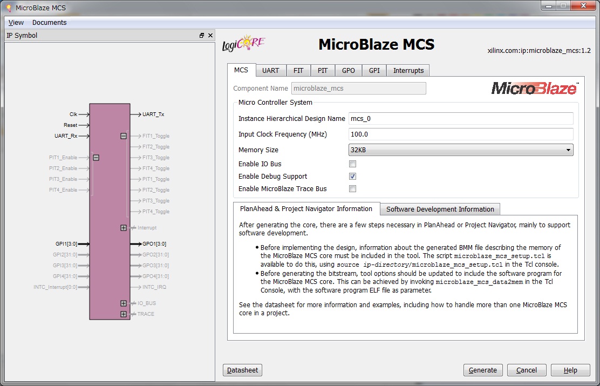Open the Memory Size dropdown
This screenshot has width=600, height=386.
click(x=461, y=150)
